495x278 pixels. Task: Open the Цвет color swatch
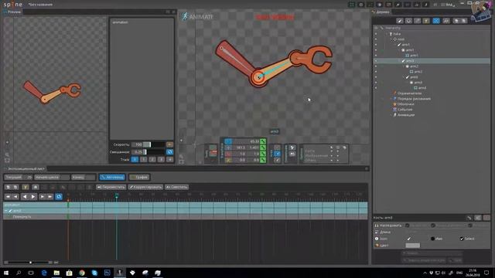pos(412,246)
